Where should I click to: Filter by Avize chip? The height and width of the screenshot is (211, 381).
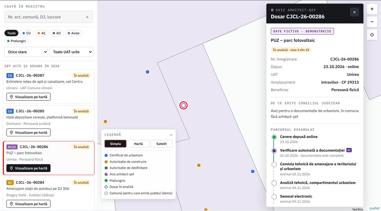[74, 33]
